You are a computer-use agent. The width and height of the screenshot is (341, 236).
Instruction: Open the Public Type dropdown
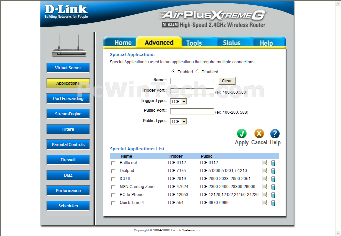178,121
